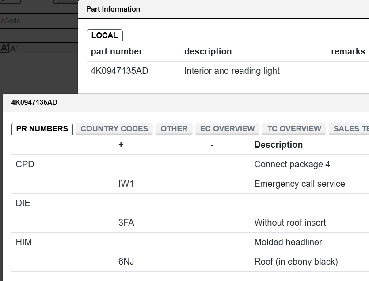The width and height of the screenshot is (369, 281).
Task: Click the '-' column header
Action: [x=212, y=145]
